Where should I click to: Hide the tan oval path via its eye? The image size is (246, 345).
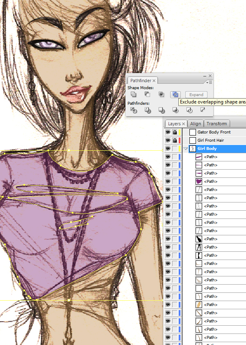tap(168, 305)
